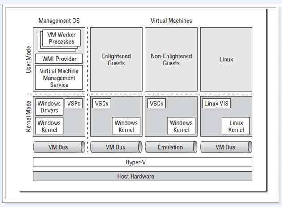Select the large "Linux" user-mode block
The width and height of the screenshot is (282, 207).
[x=226, y=60]
